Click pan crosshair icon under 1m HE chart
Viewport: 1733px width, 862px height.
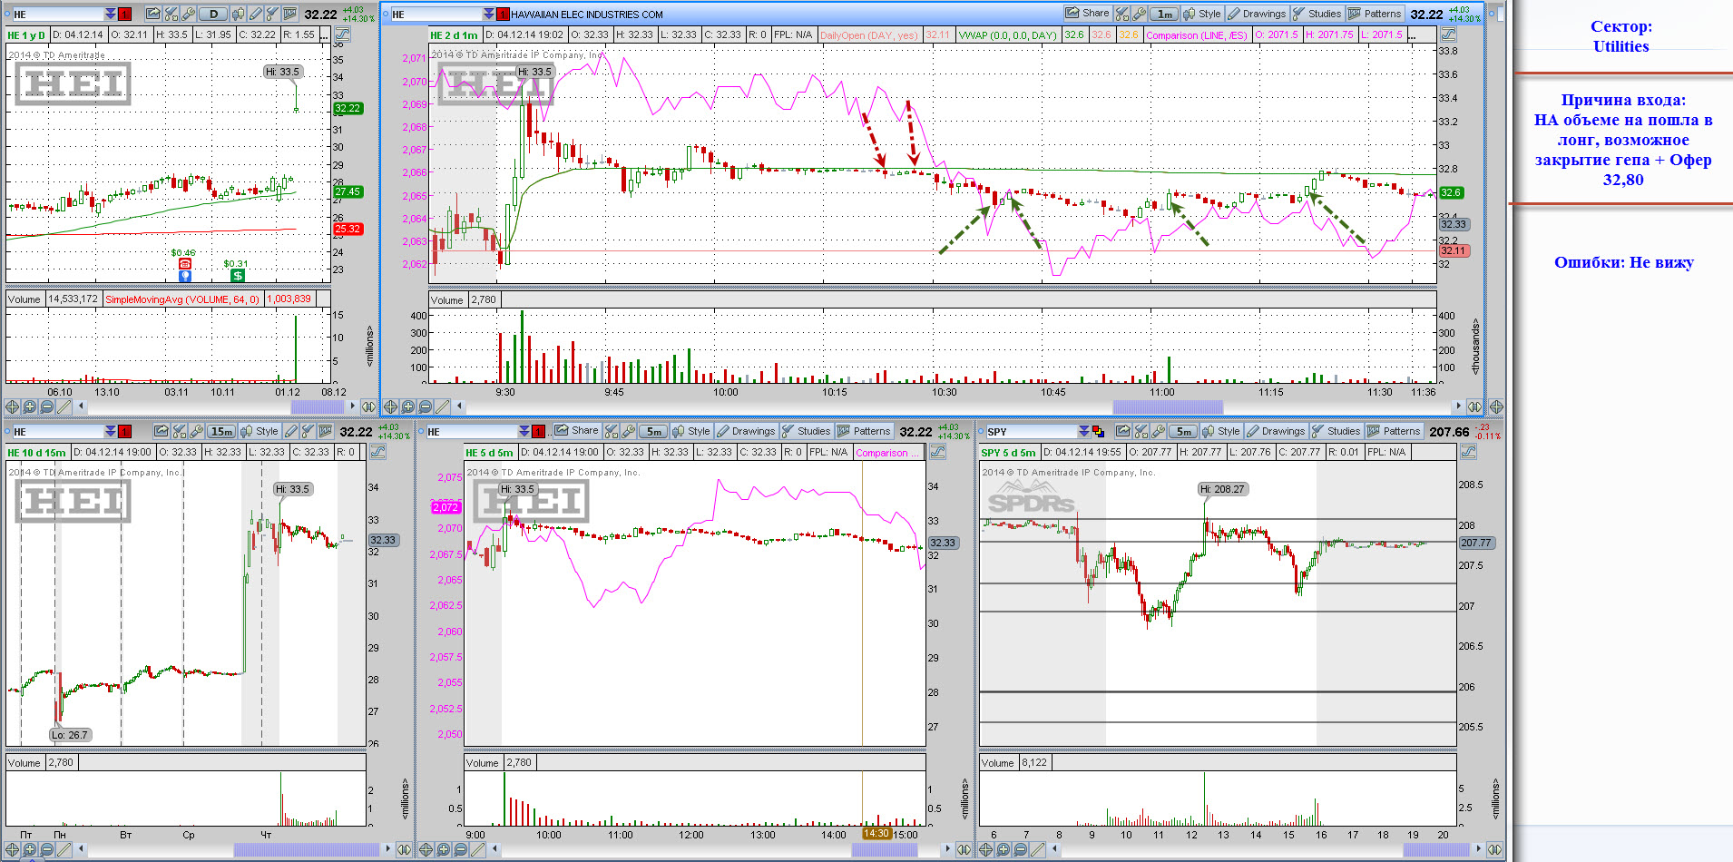pyautogui.click(x=390, y=407)
